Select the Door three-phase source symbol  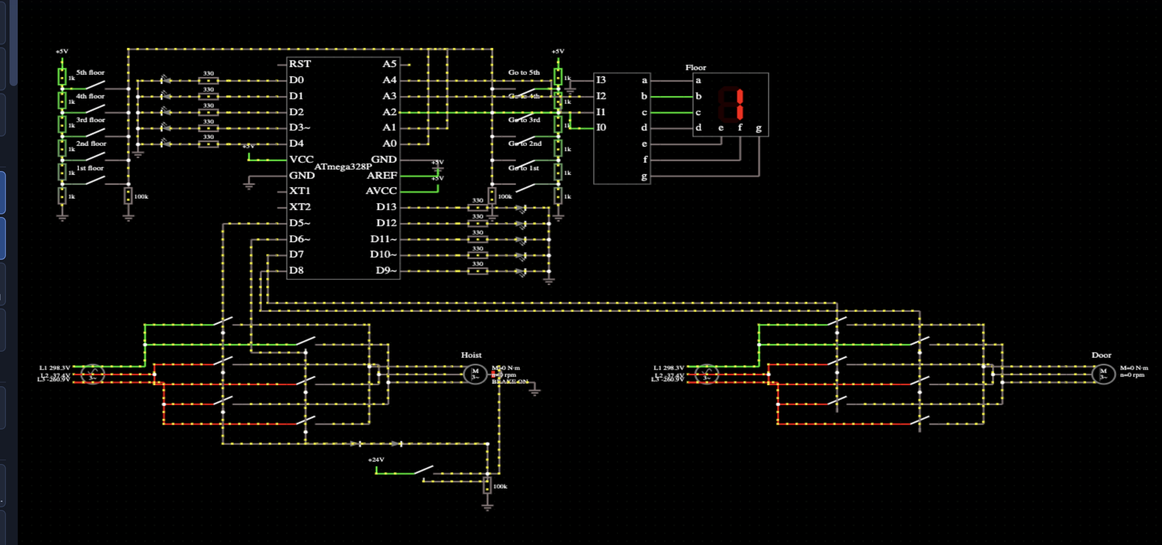coord(706,374)
